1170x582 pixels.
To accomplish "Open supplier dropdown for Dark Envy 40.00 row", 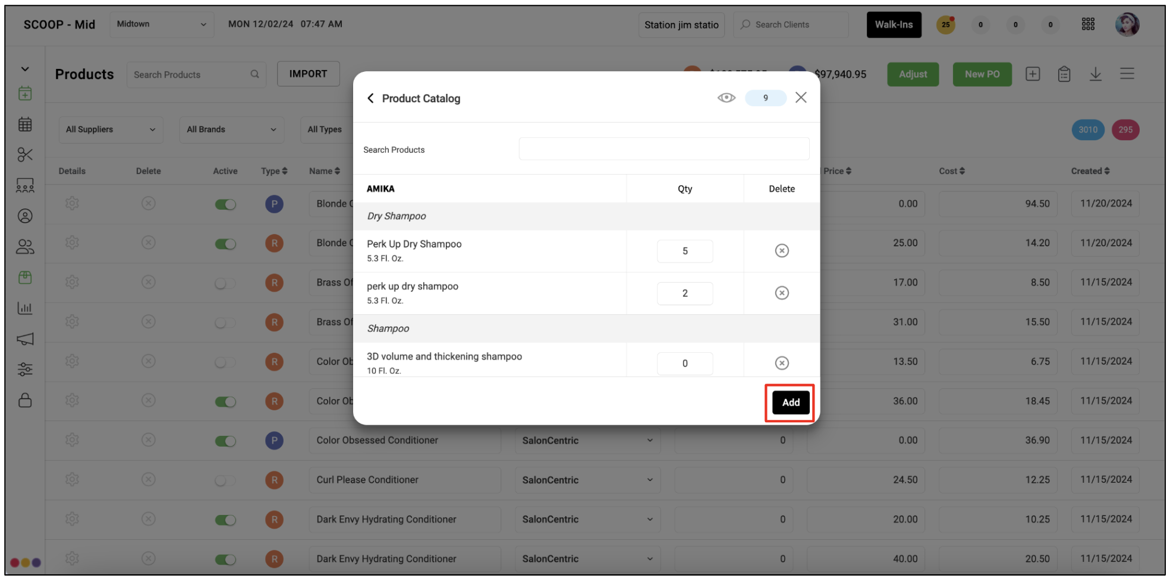I will click(587, 559).
